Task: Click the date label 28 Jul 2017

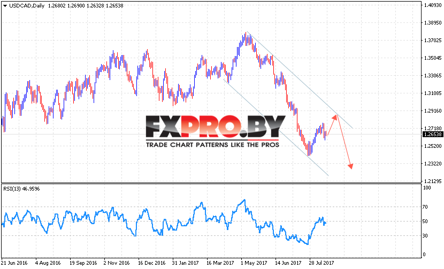Action: (x=321, y=263)
